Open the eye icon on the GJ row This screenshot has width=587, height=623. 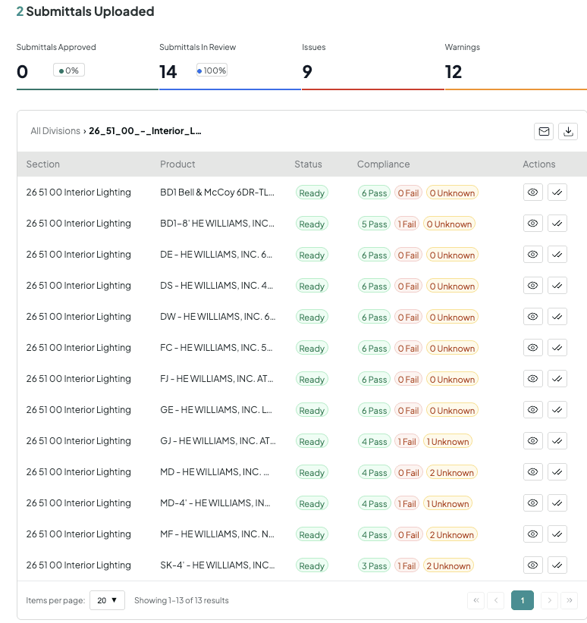[533, 440]
